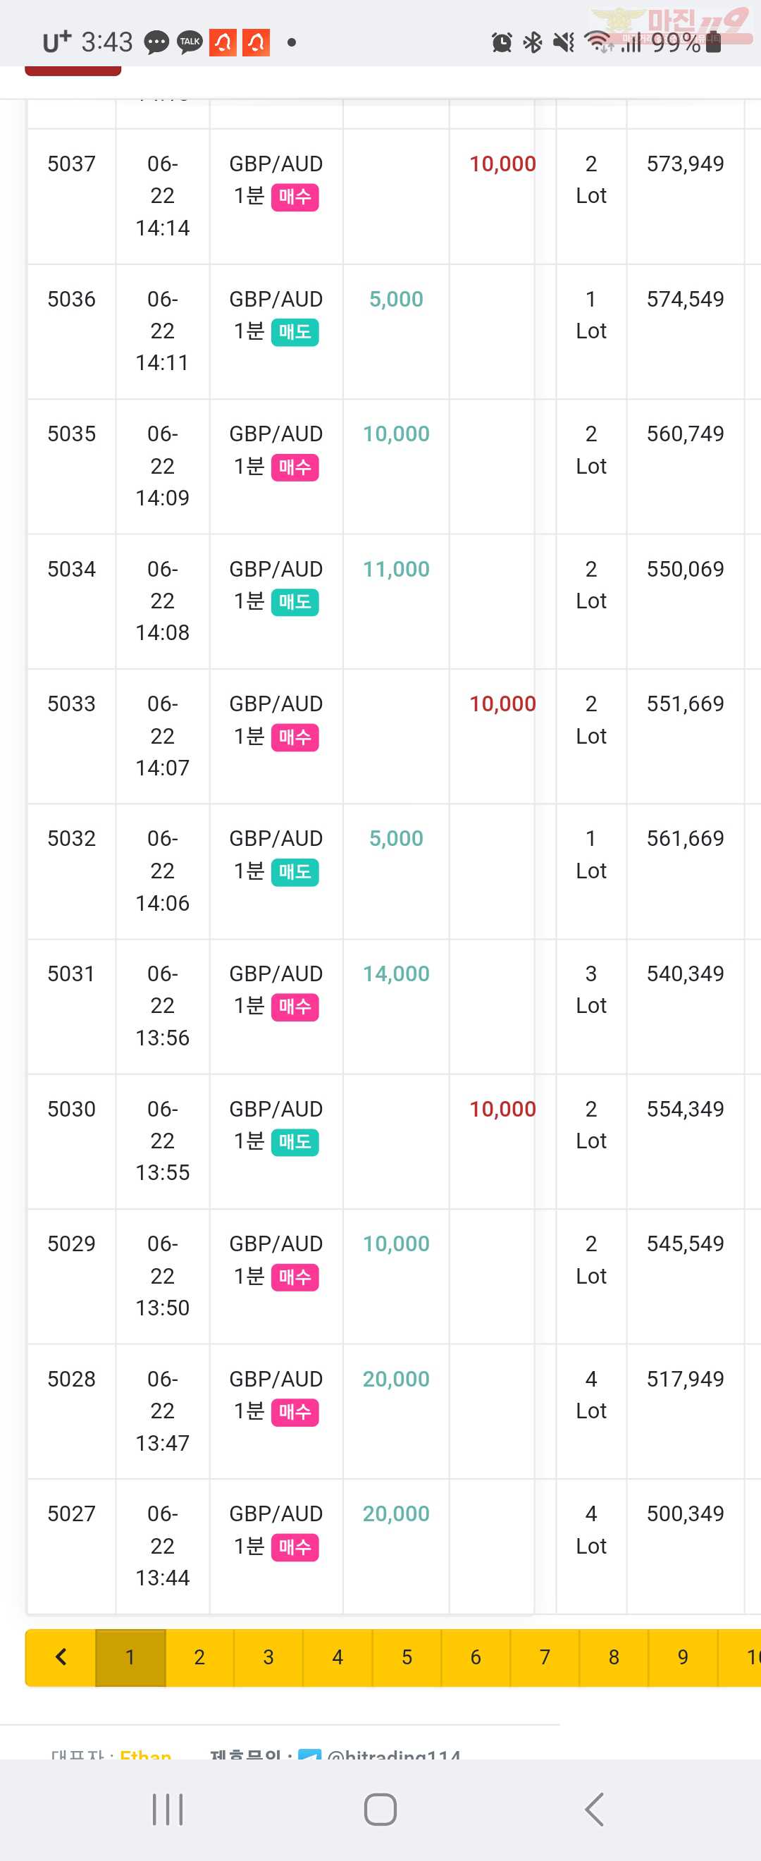Tap red 10,000 loss amount on row 5030
761x1861 pixels.
502,1109
